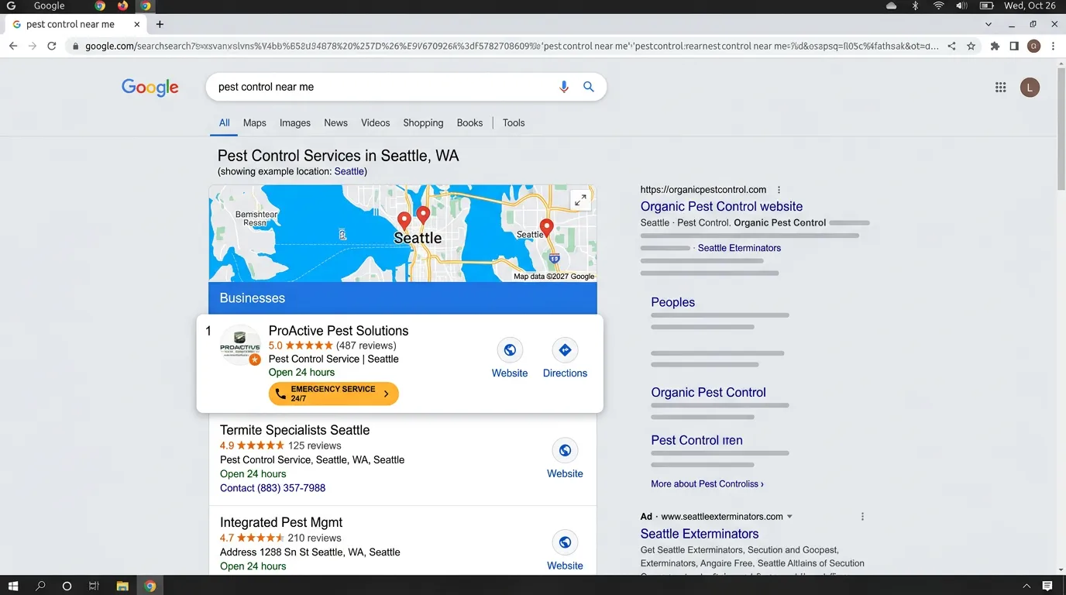The image size is (1066, 595).
Task: Open the Pest Control iren link
Action: click(696, 440)
